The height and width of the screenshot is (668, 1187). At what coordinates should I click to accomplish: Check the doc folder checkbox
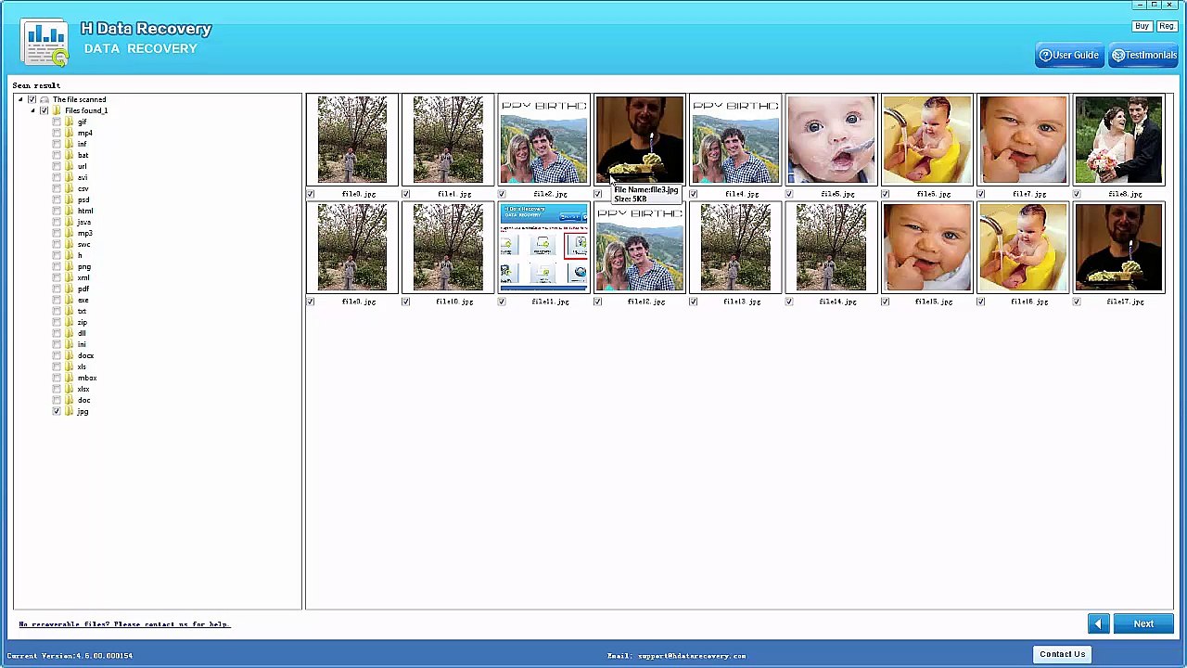tap(57, 400)
